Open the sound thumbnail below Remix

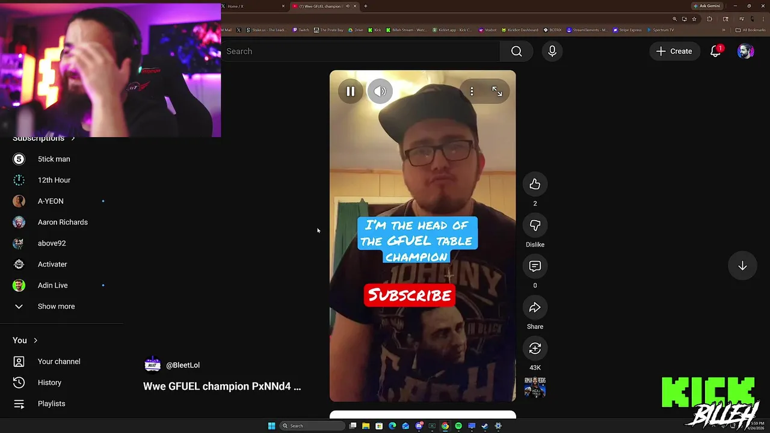535,388
